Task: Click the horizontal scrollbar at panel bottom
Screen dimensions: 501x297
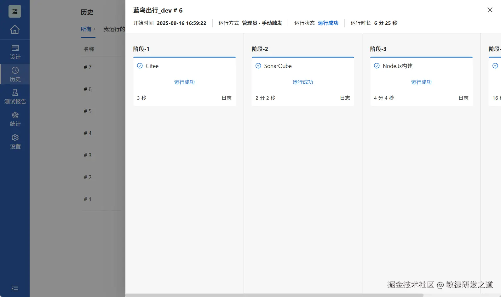Action: (274, 295)
